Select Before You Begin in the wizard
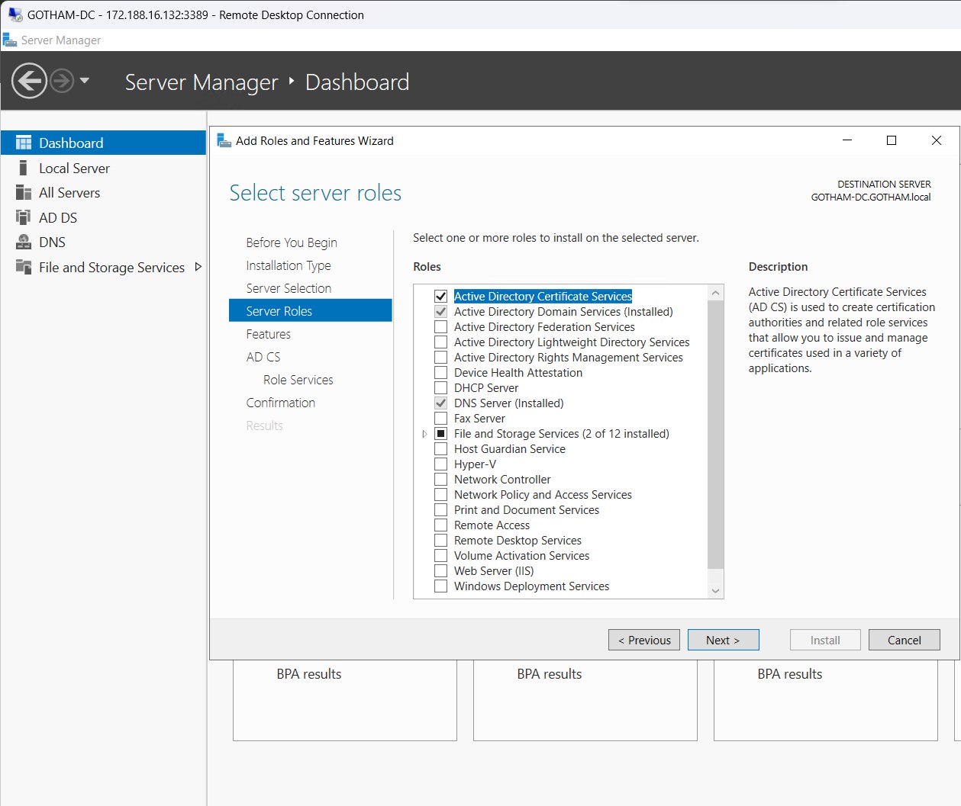961x806 pixels. [x=291, y=242]
